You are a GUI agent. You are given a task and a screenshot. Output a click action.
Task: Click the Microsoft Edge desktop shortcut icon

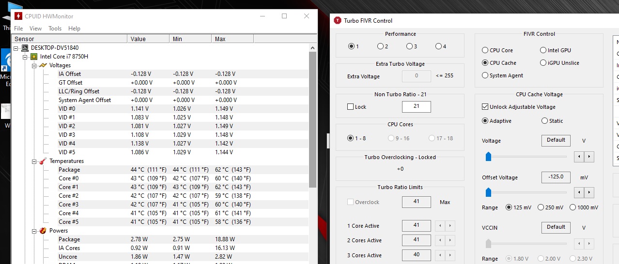coord(7,60)
